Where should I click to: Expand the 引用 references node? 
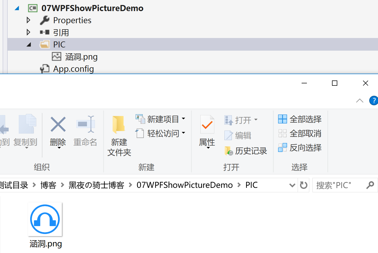29,32
